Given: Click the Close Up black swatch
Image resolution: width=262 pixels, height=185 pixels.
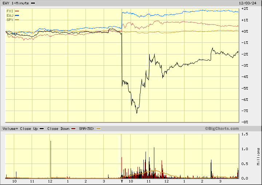Looking at the screenshot, I should pyautogui.click(x=42, y=129).
